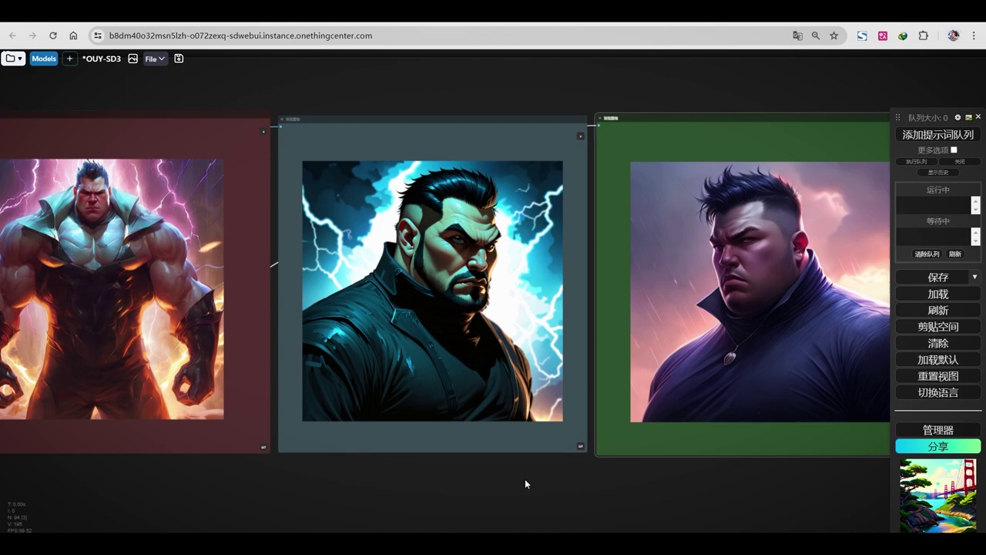The width and height of the screenshot is (986, 555).
Task: Go back in browser history
Action: coord(12,35)
